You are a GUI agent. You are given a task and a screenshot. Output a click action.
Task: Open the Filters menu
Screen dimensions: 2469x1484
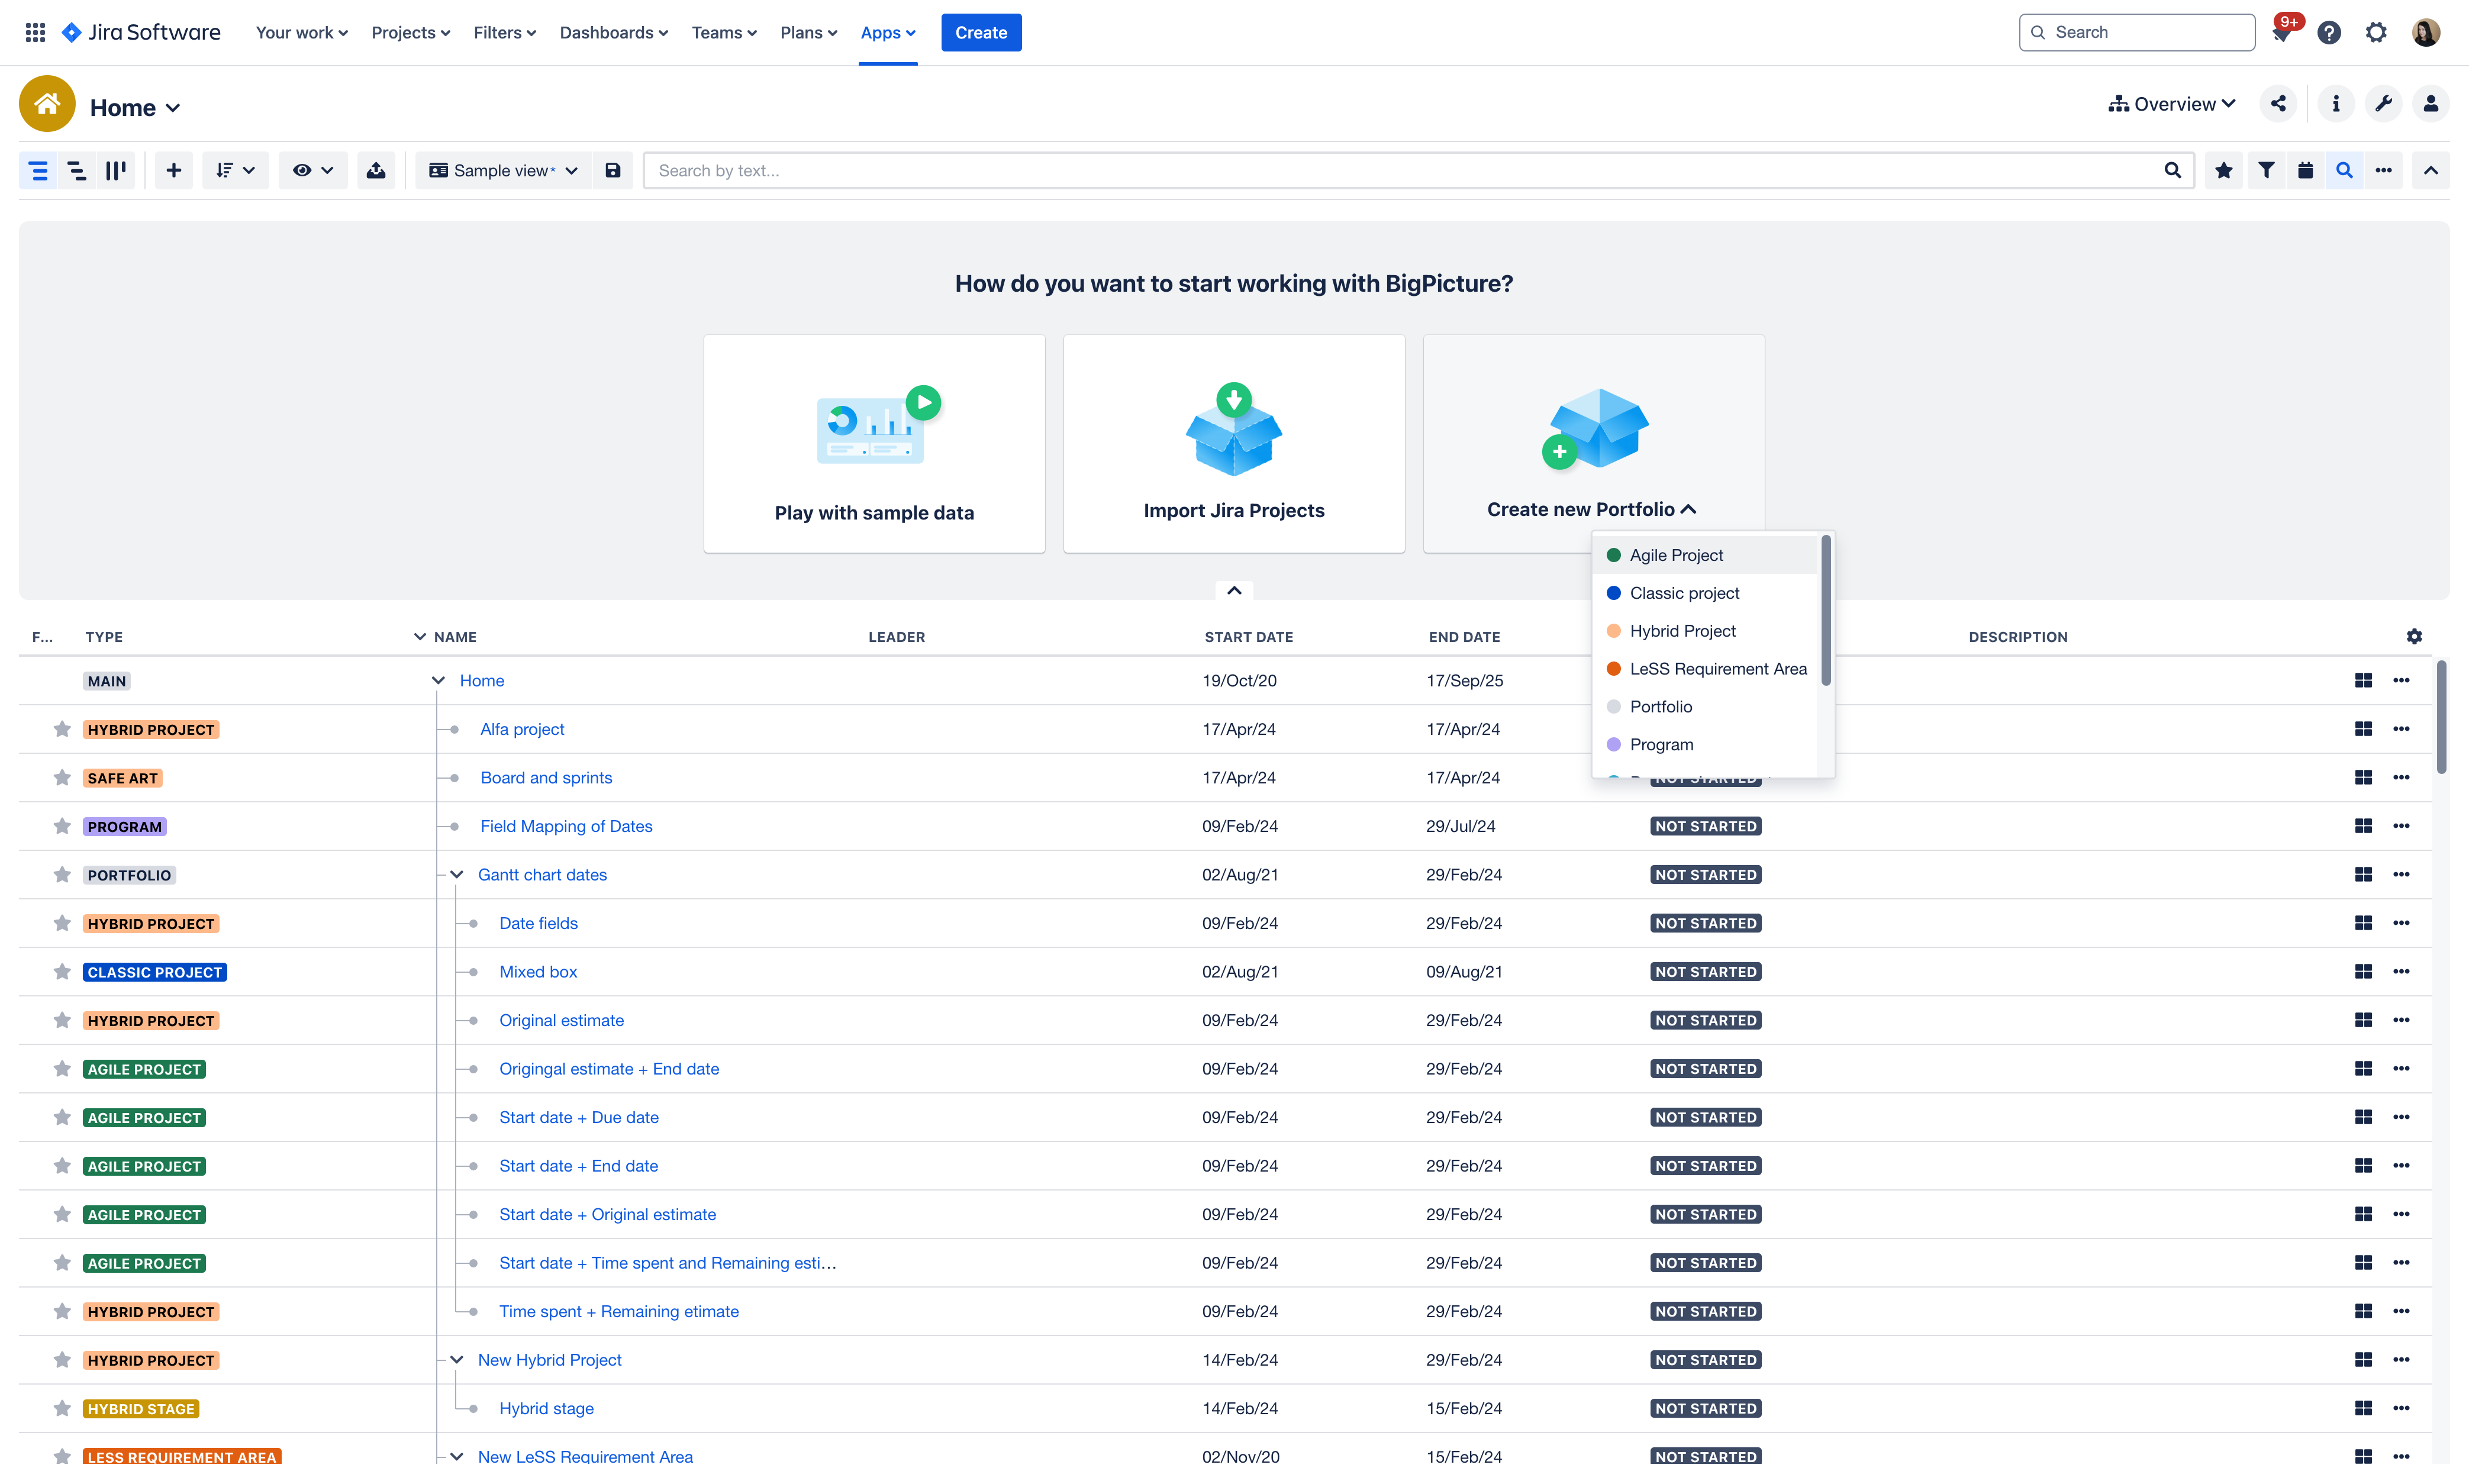(504, 32)
